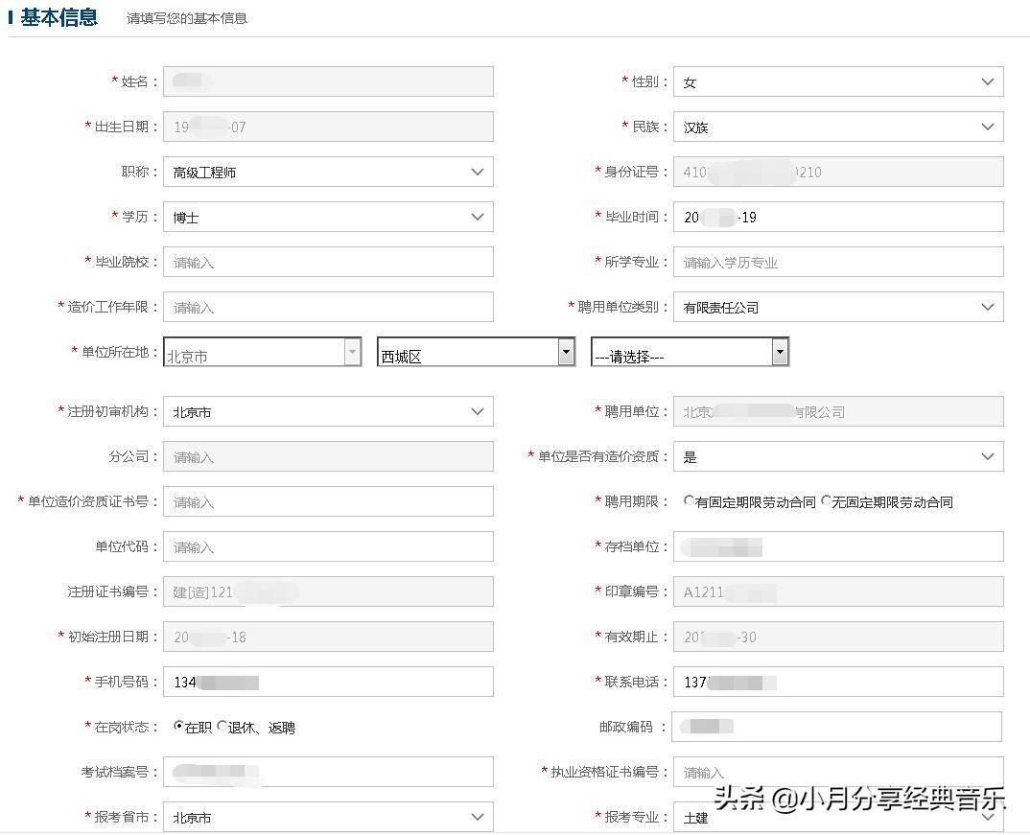Focus the 单位代码 text field

click(x=328, y=546)
